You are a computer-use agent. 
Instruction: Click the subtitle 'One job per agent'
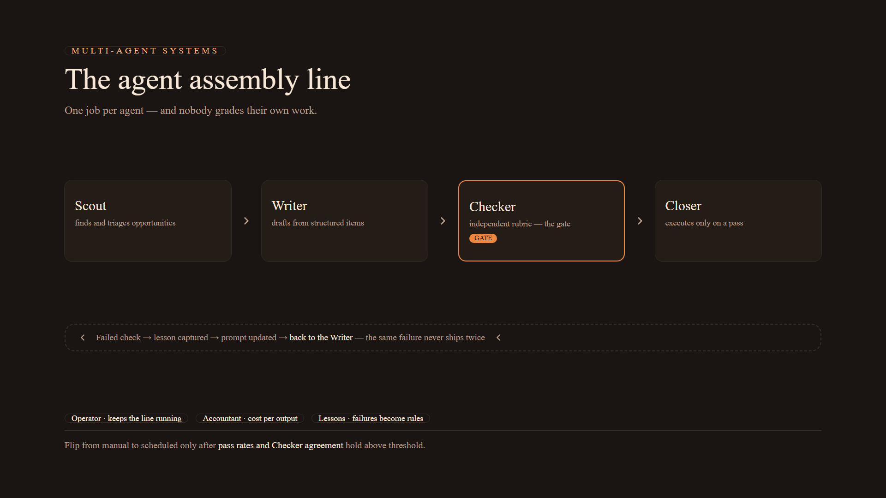(104, 111)
